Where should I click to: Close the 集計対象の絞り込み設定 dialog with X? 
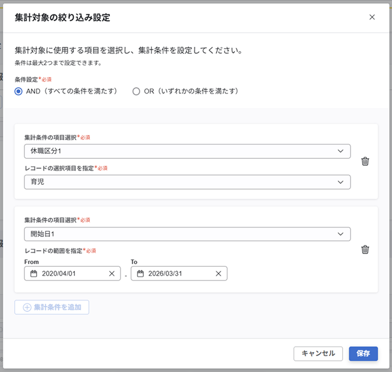[x=372, y=17]
